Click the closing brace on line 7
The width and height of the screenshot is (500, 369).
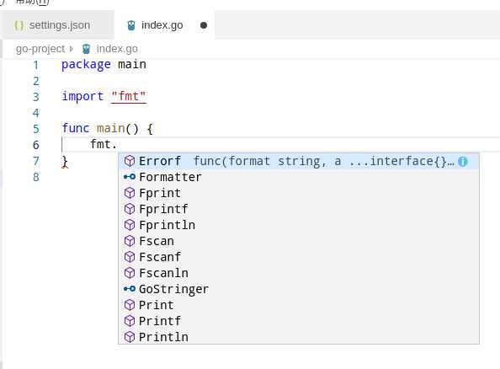pyautogui.click(x=65, y=161)
